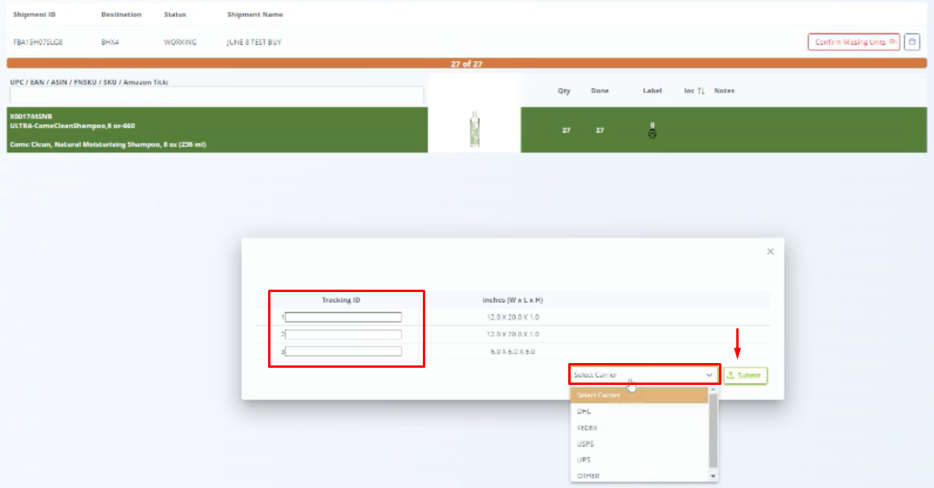This screenshot has height=488, width=934.
Task: Click the UPC / EAN / ASIN search field
Action: click(x=217, y=94)
